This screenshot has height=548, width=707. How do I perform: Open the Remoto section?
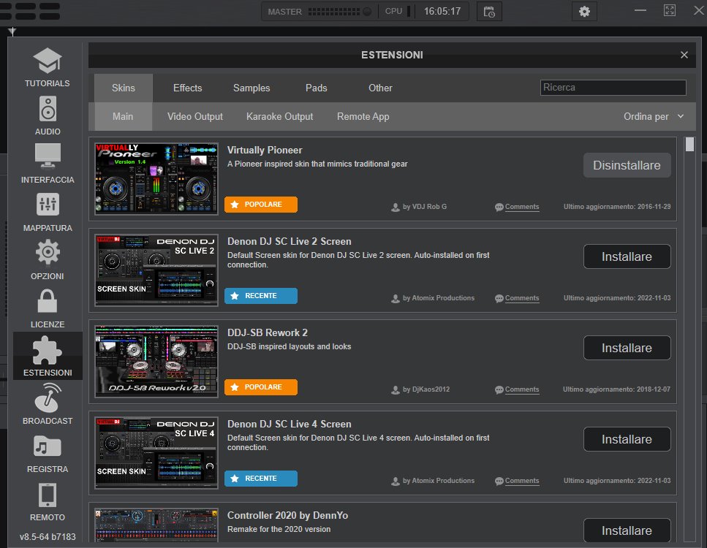click(48, 501)
